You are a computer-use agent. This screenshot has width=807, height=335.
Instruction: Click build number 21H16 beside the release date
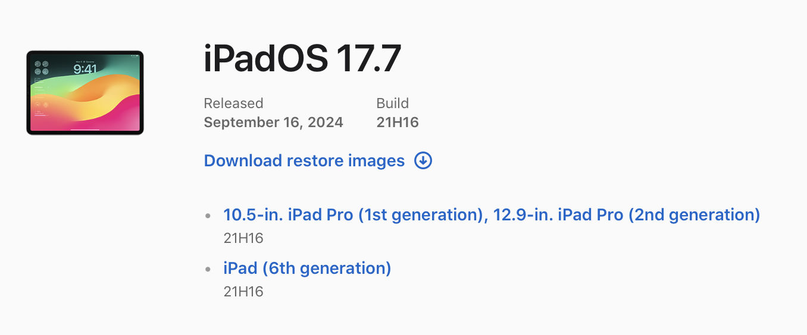pos(398,122)
